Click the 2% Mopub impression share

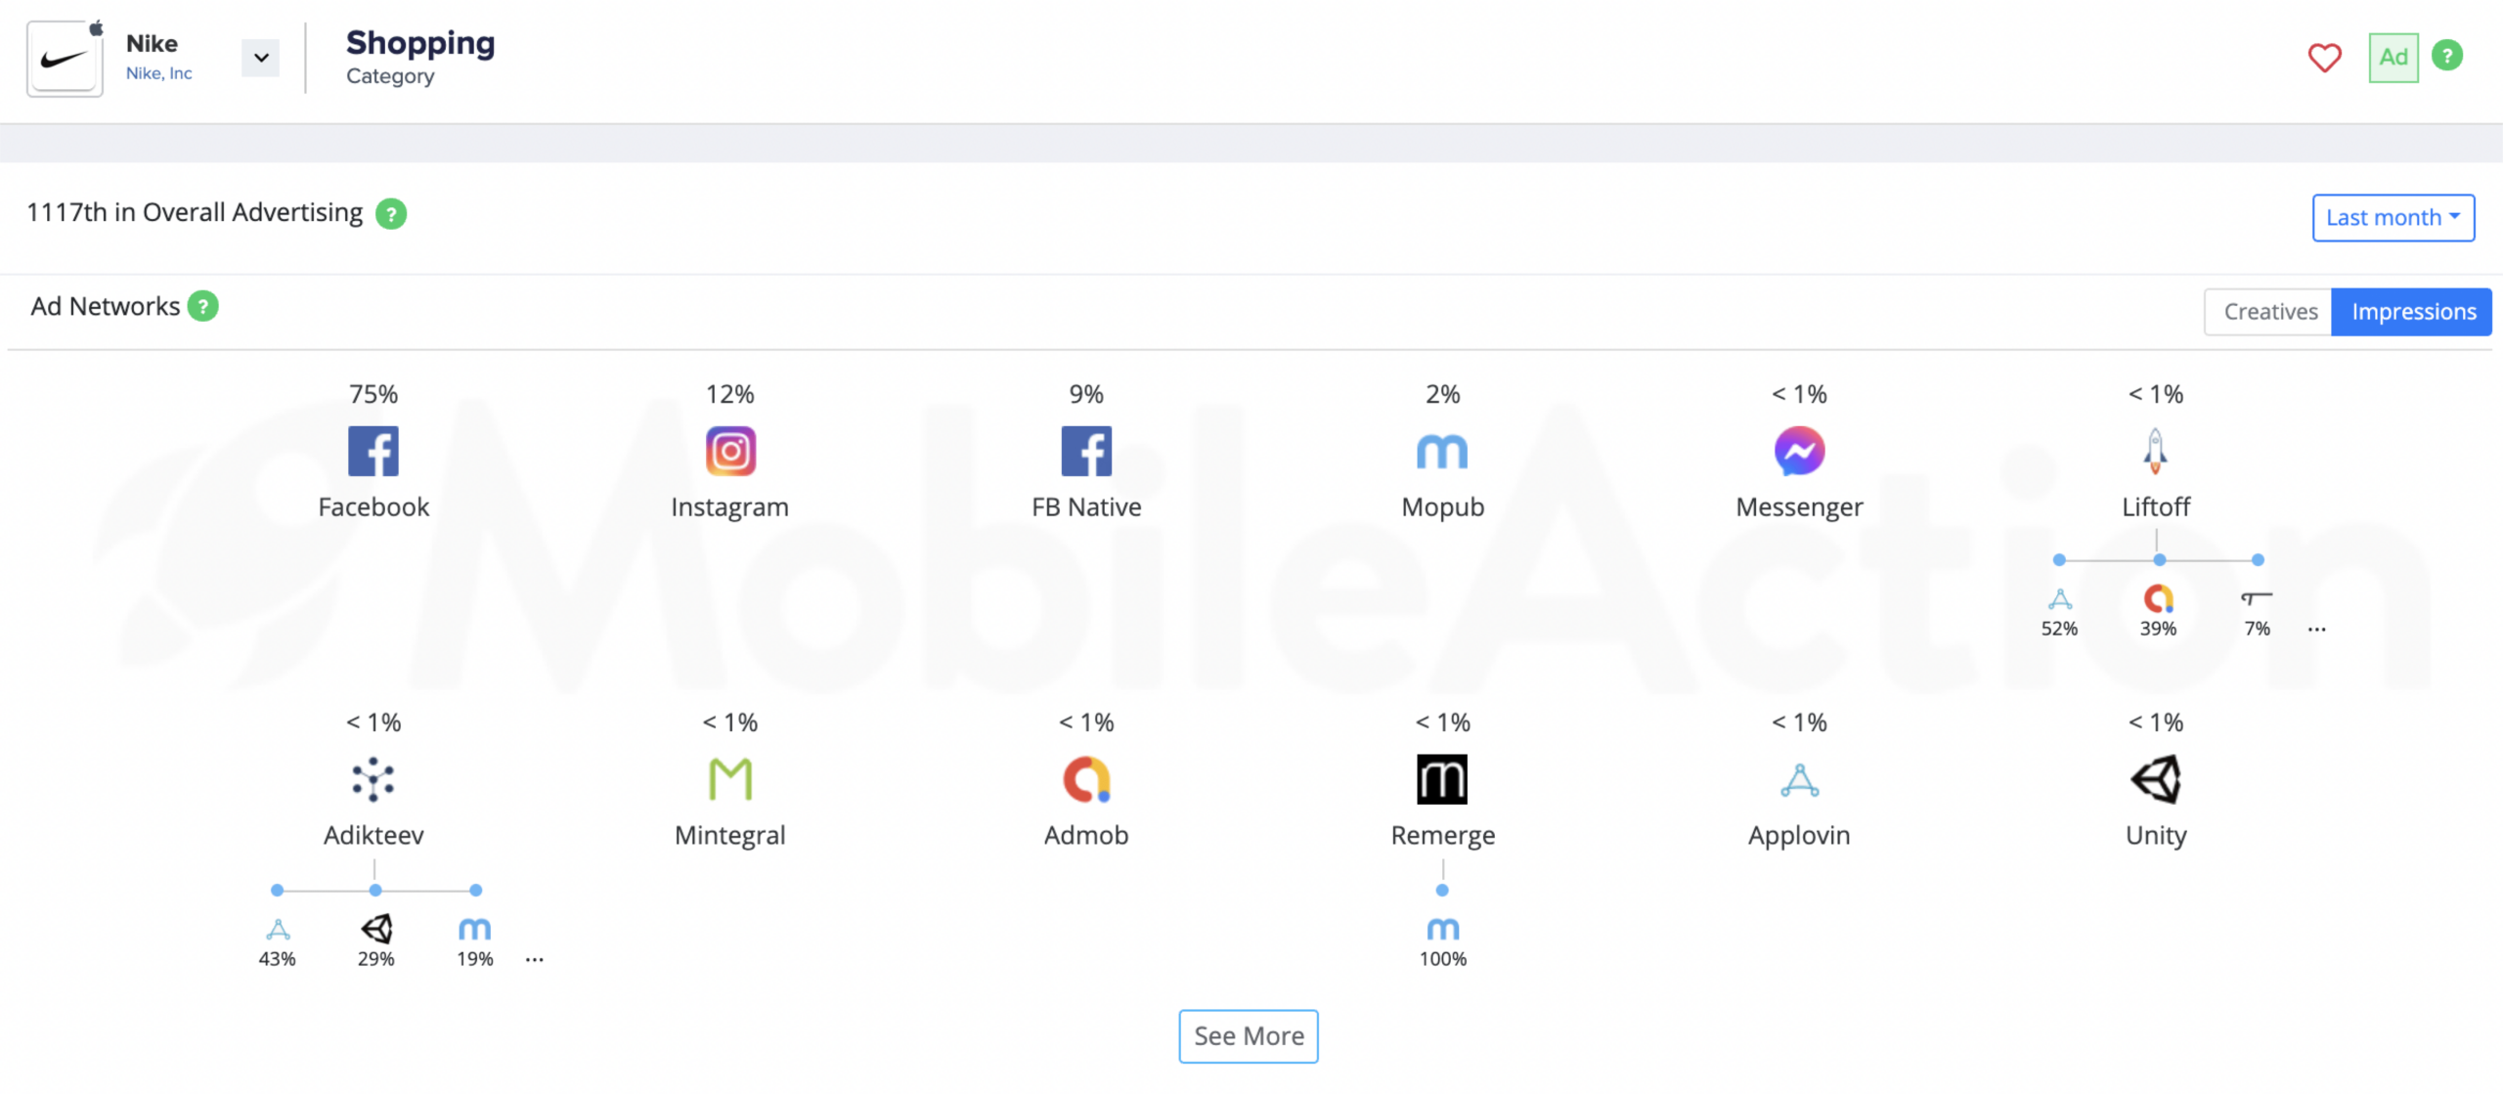click(x=1443, y=394)
